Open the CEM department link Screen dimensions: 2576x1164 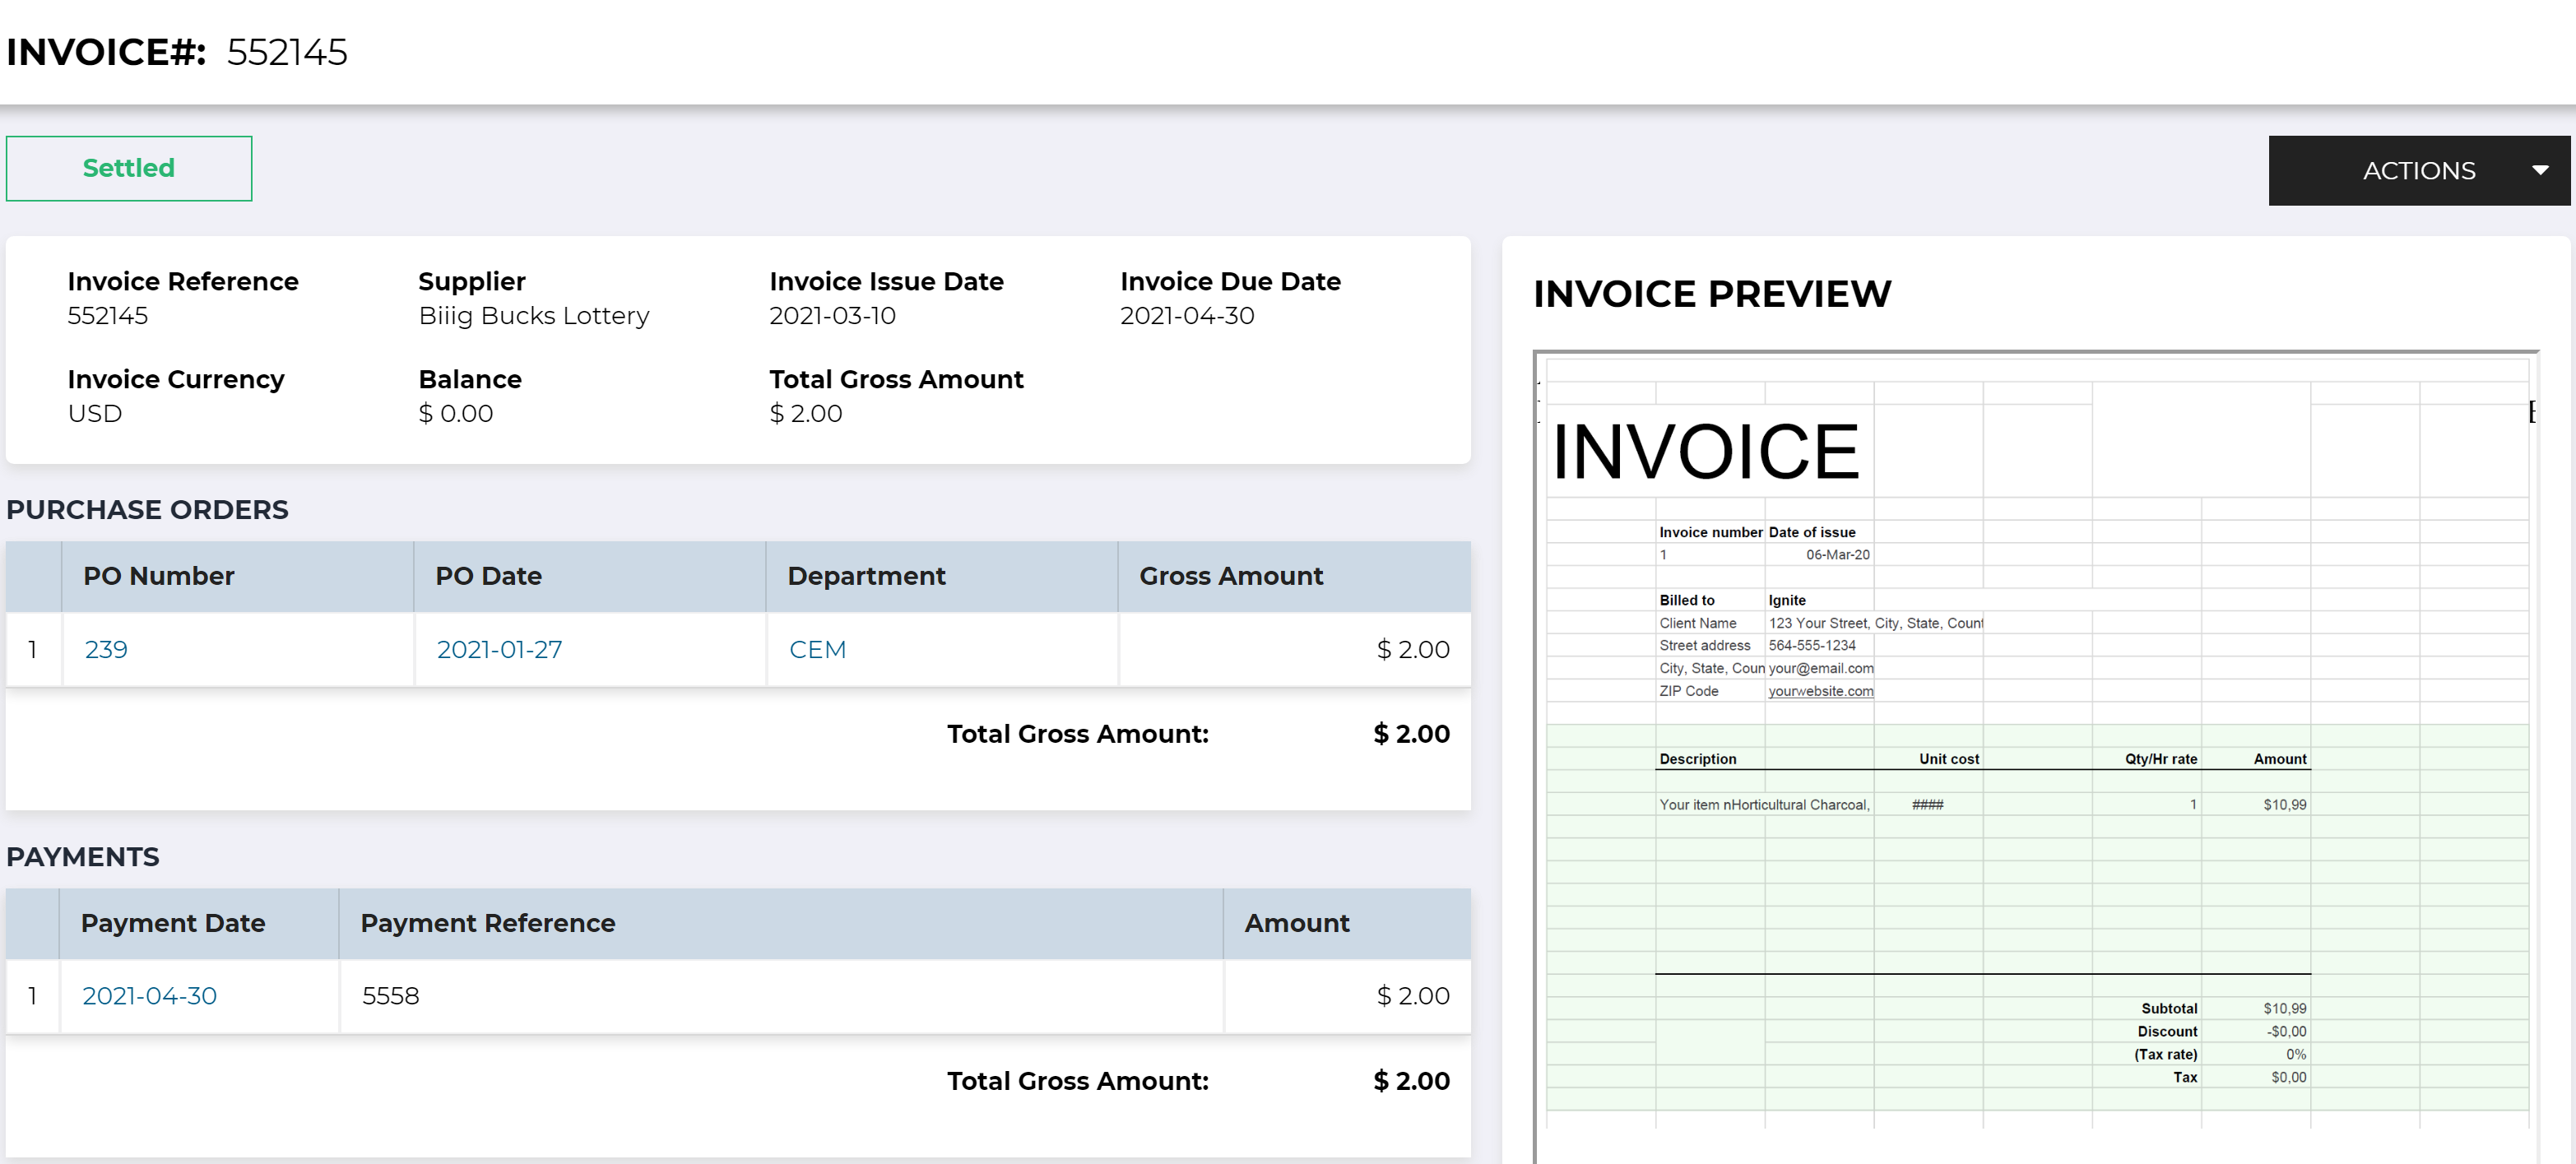coord(817,649)
